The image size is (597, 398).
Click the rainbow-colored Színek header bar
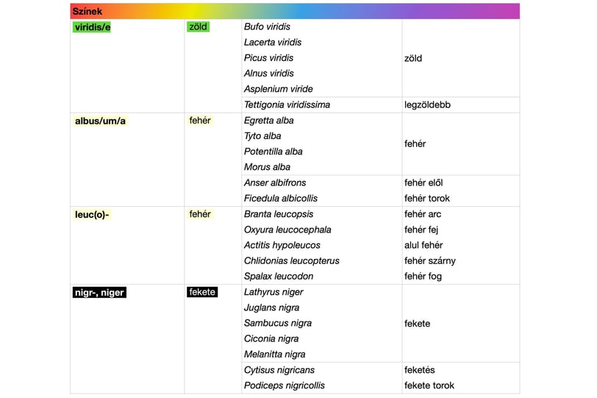click(x=294, y=11)
